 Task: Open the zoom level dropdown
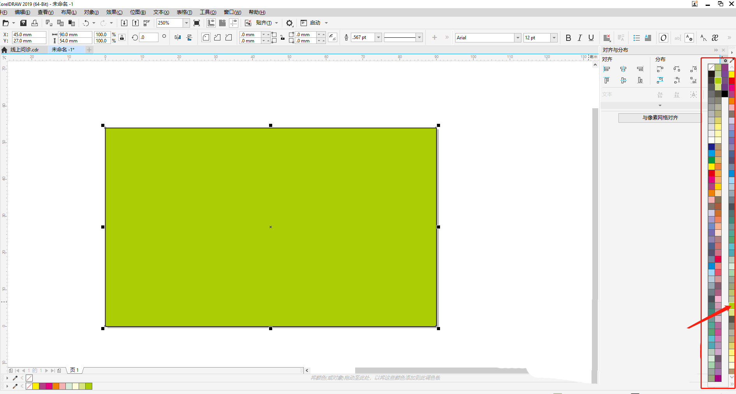[186, 23]
